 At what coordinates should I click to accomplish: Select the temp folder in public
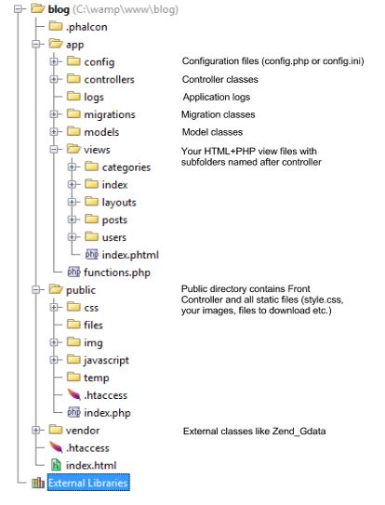97,378
